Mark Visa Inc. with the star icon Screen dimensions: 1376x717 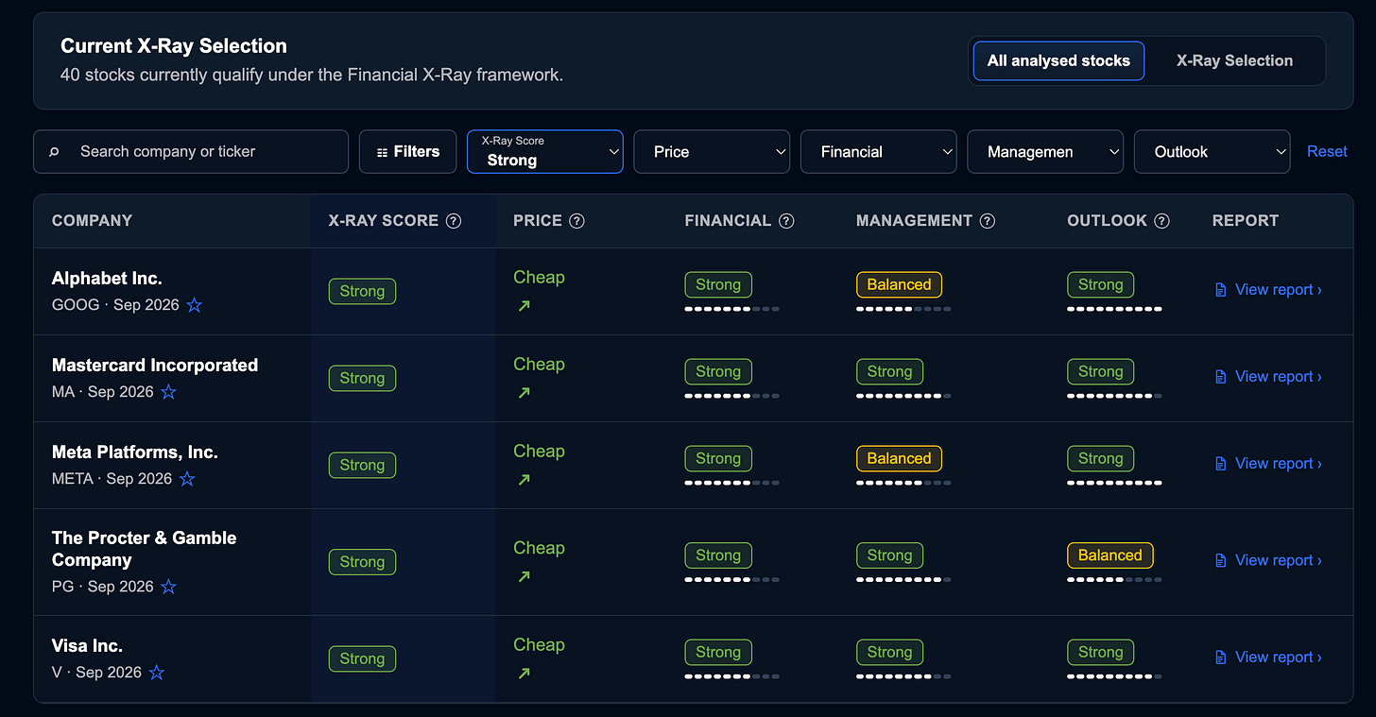tap(157, 673)
